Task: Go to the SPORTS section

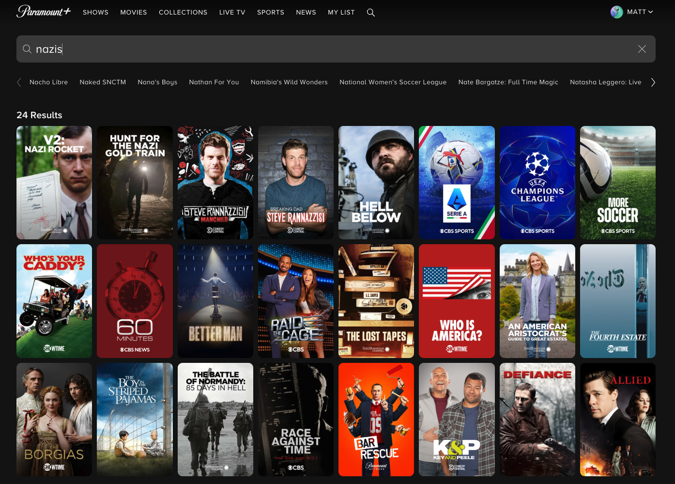Action: (x=271, y=12)
